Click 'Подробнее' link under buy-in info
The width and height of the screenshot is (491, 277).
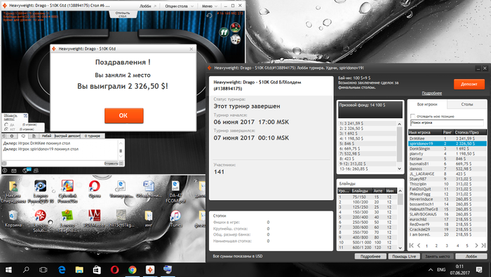(x=431, y=93)
